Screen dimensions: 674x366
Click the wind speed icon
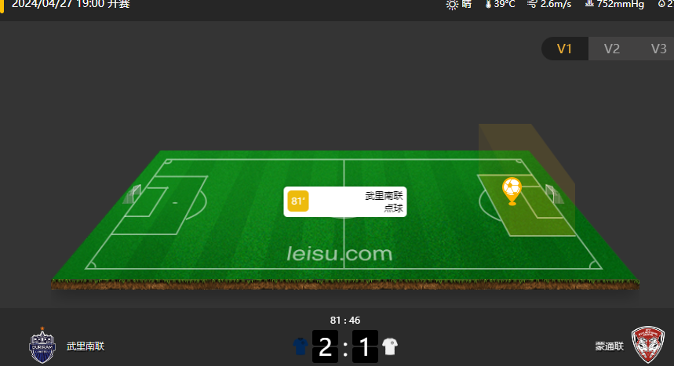pyautogui.click(x=532, y=4)
